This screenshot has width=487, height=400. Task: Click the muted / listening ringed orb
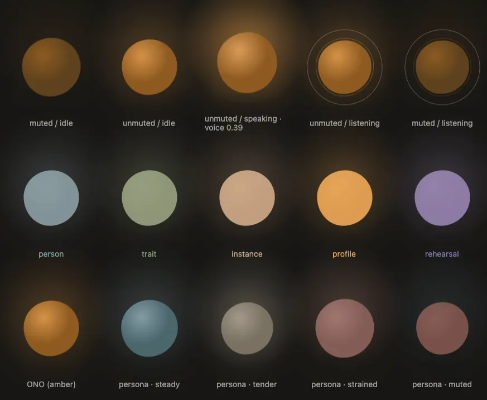click(x=442, y=67)
